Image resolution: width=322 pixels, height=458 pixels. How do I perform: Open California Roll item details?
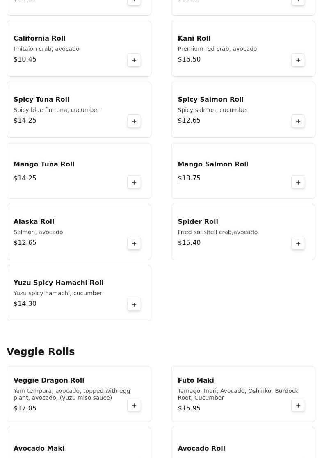(39, 39)
